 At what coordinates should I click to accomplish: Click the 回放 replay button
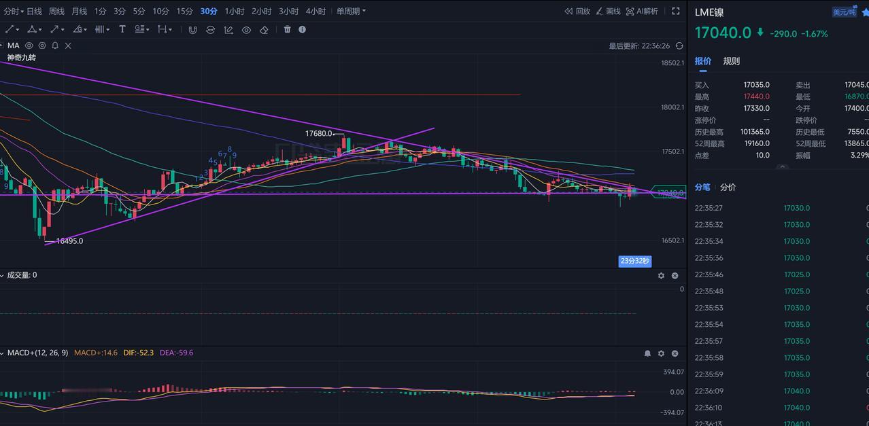(x=580, y=11)
